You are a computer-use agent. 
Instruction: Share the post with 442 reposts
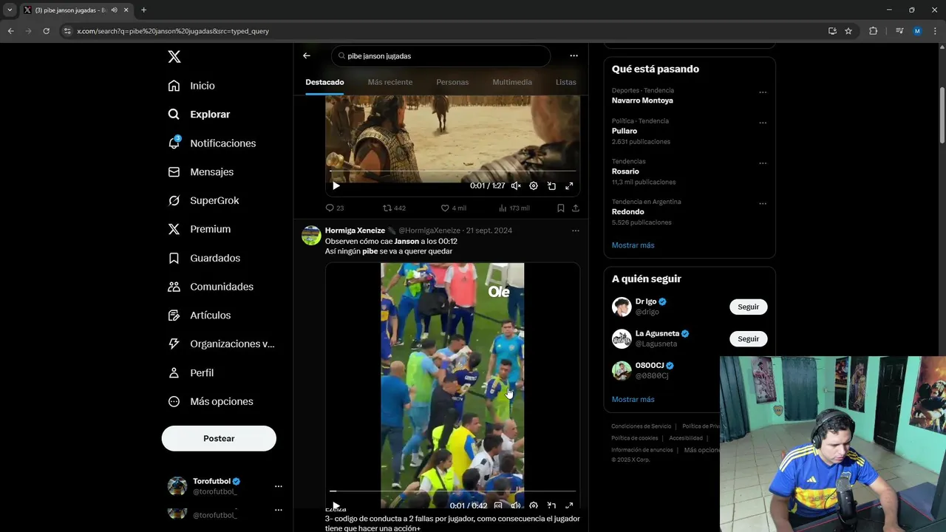(576, 208)
